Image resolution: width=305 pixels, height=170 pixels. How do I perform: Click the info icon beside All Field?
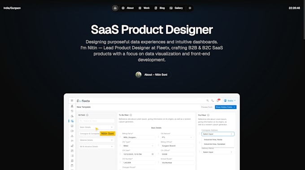tap(87, 115)
